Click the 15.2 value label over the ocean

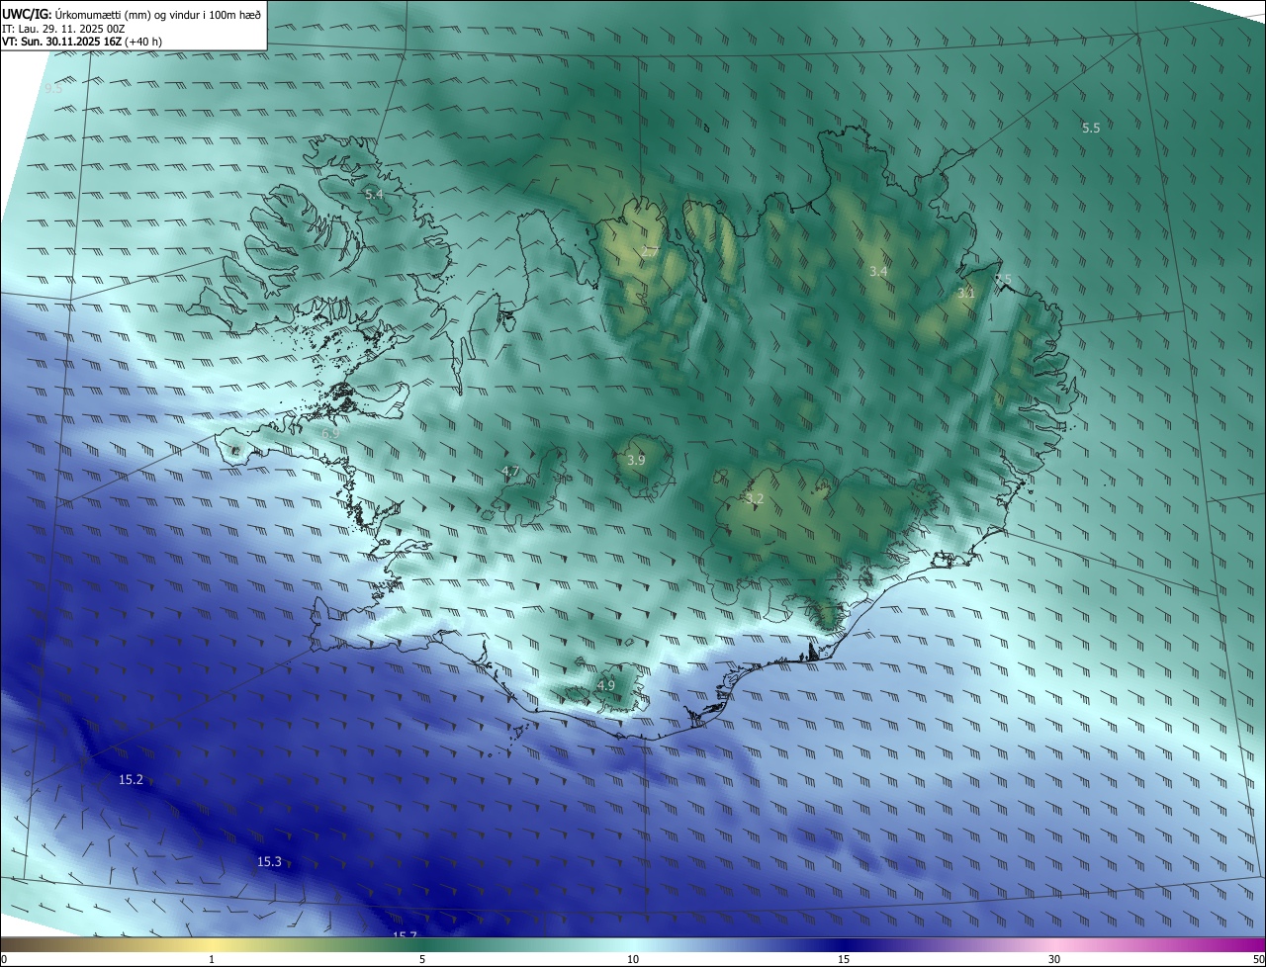pos(131,780)
